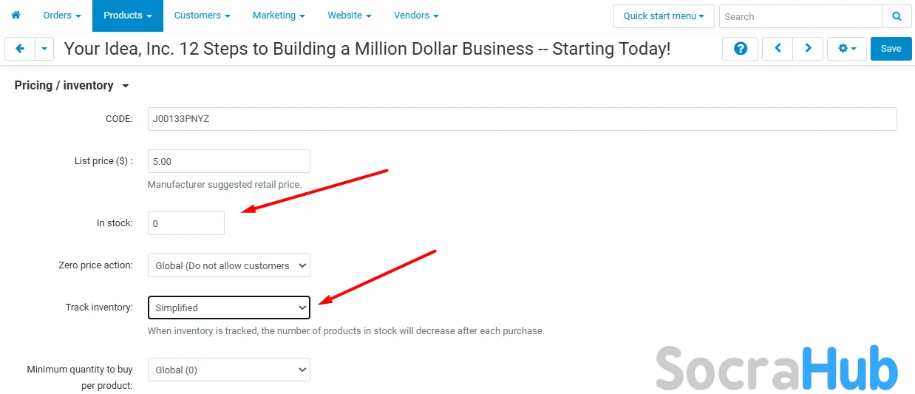This screenshot has height=394, width=915.
Task: Click the back arrow button
Action: pyautogui.click(x=20, y=49)
